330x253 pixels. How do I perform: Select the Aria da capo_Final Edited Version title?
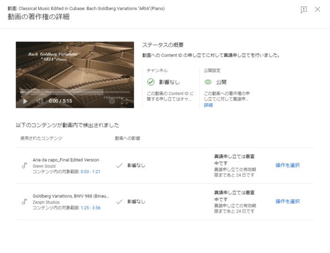[x=66, y=160]
